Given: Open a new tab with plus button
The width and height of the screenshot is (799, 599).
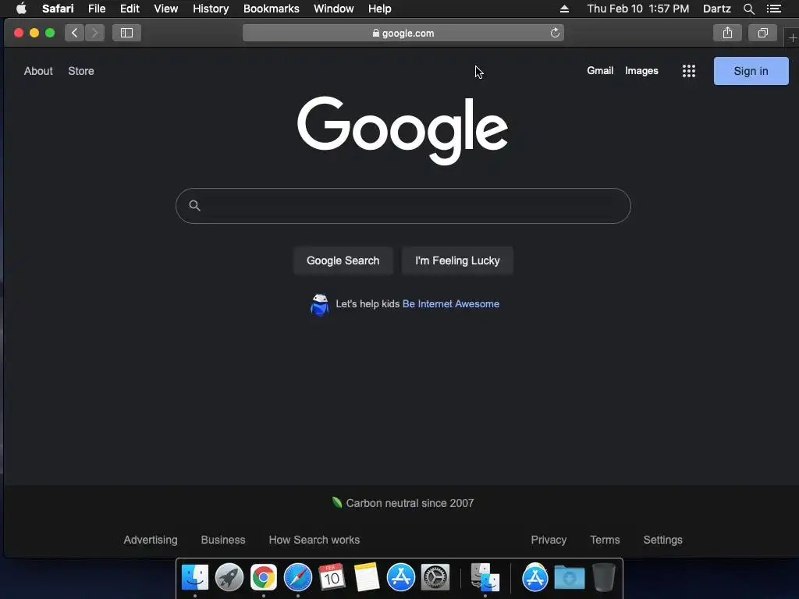Looking at the screenshot, I should tap(793, 38).
